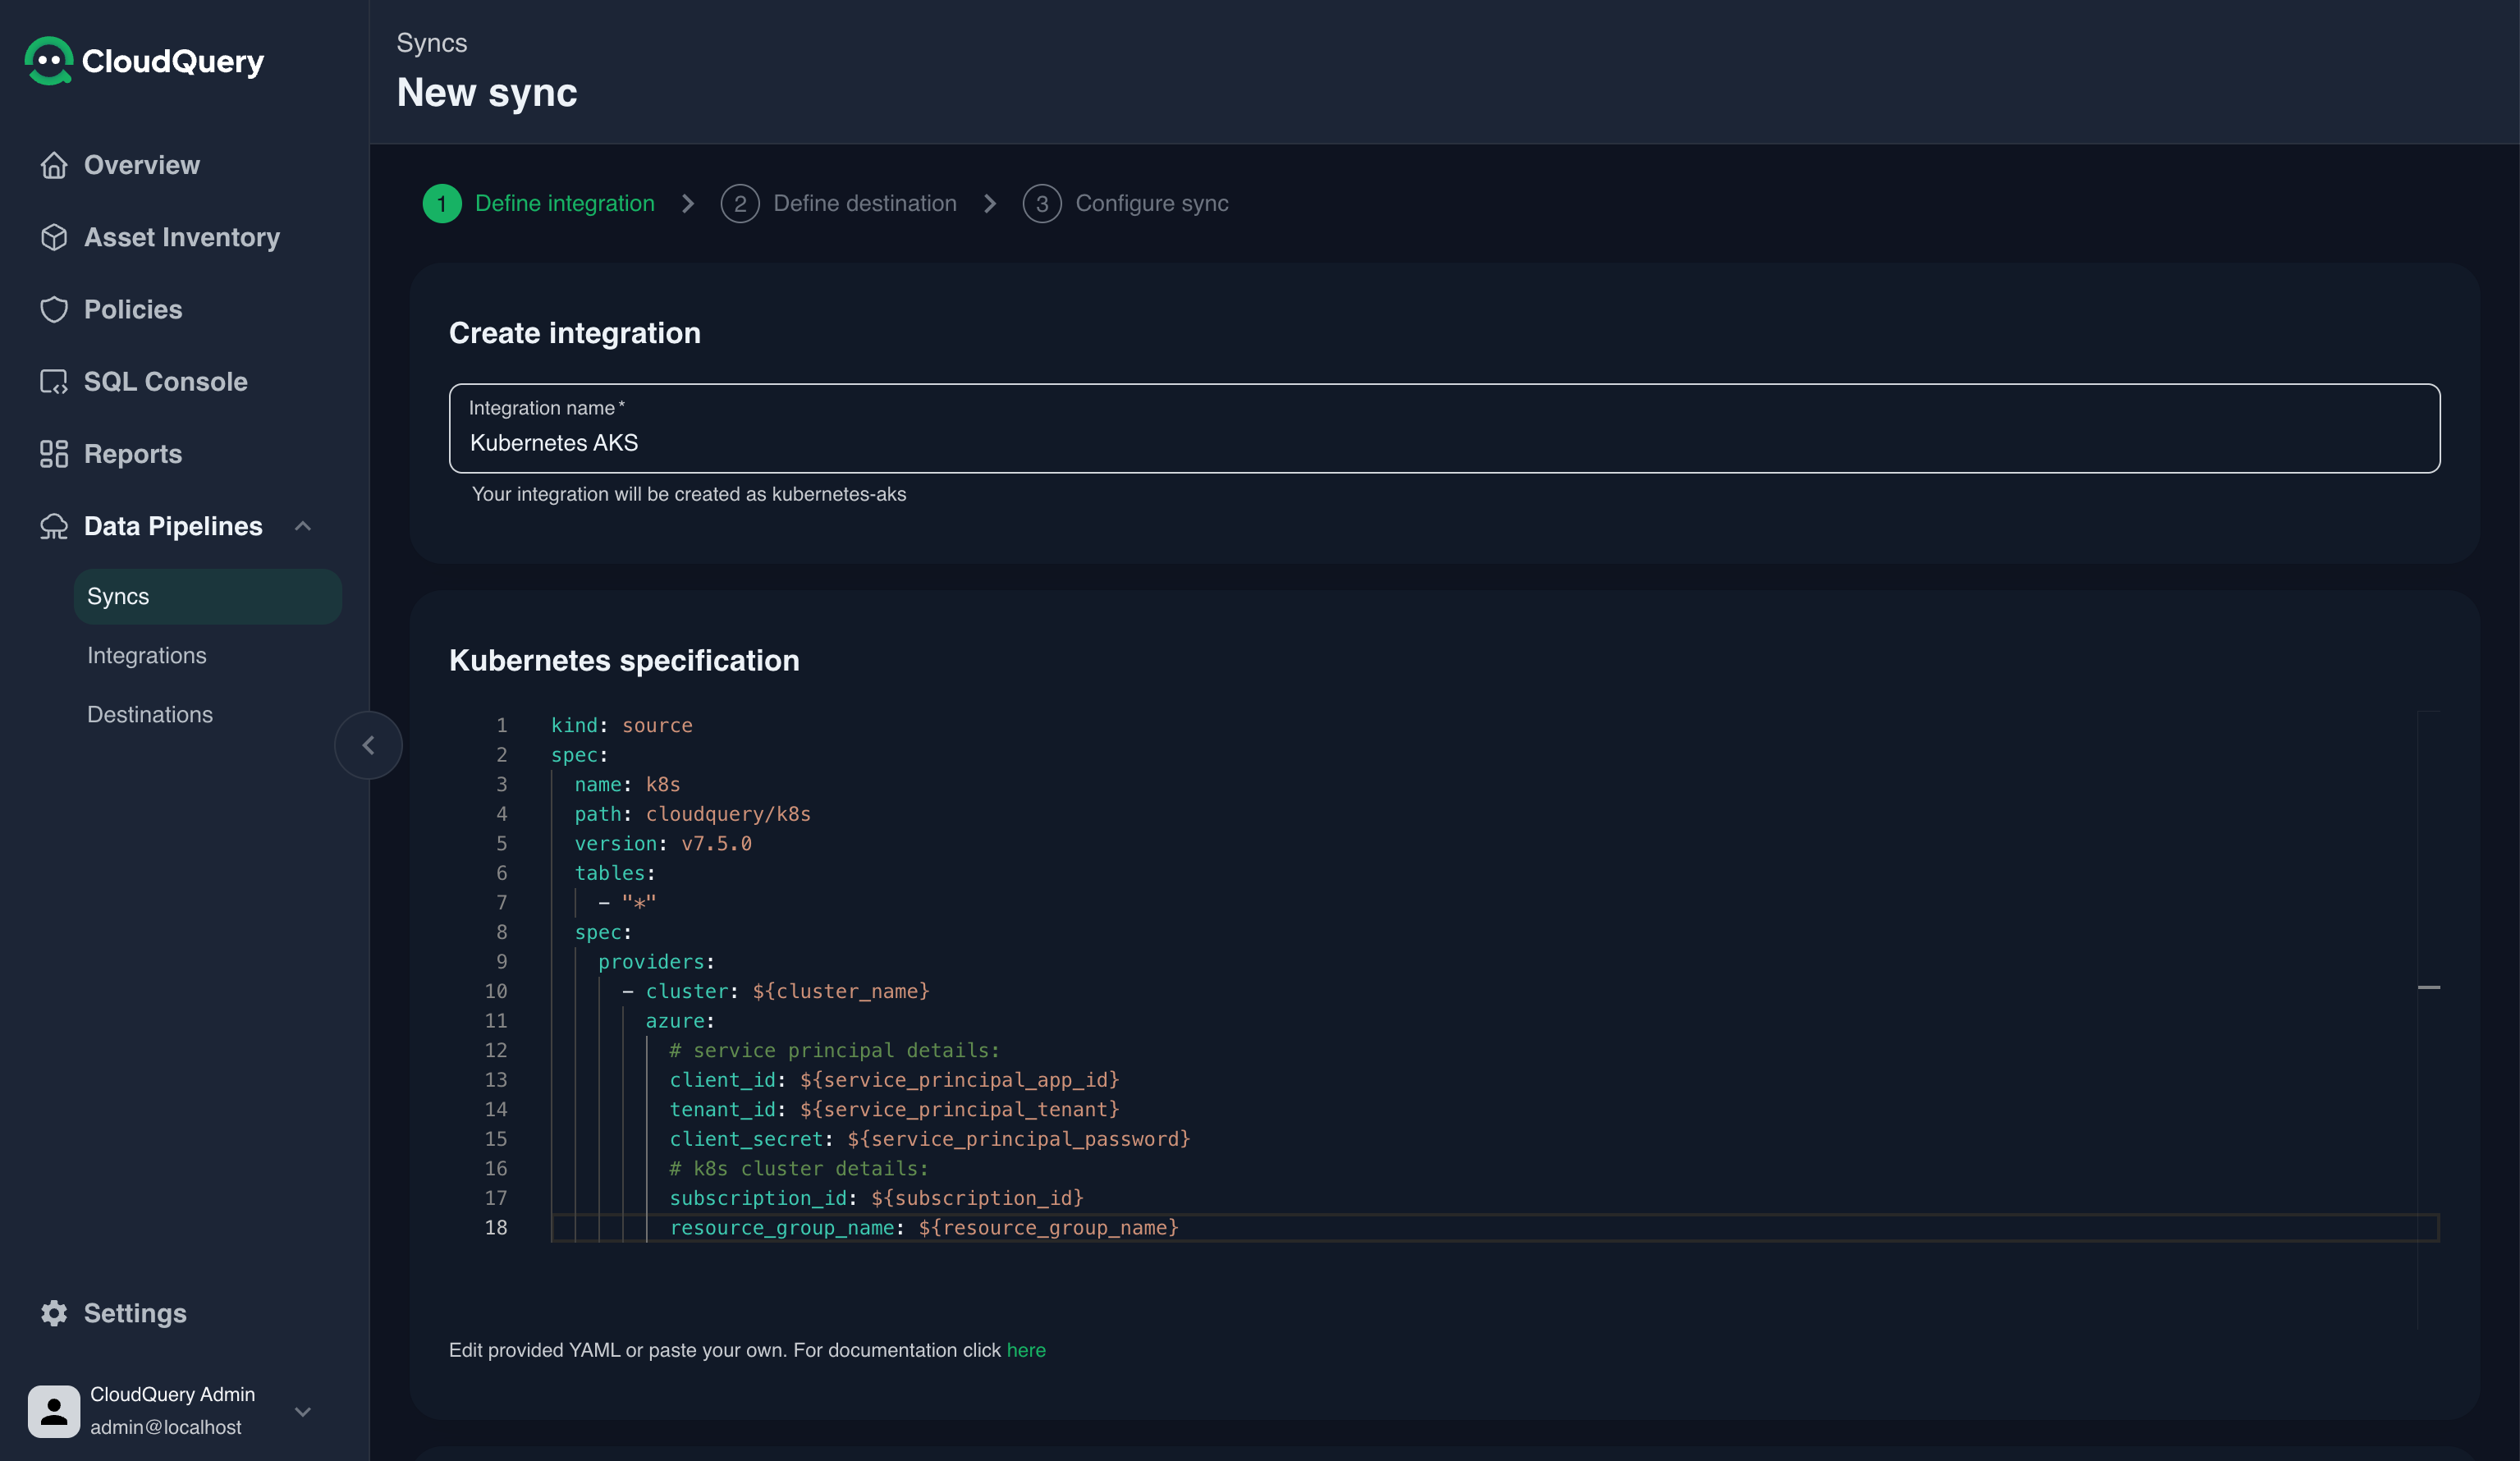Viewport: 2520px width, 1461px height.
Task: Click the Overview home icon
Action: (x=54, y=165)
